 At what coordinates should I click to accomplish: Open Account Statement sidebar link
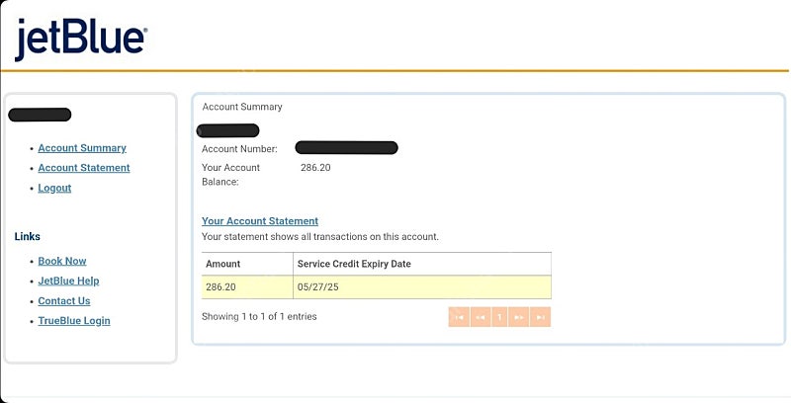(84, 168)
